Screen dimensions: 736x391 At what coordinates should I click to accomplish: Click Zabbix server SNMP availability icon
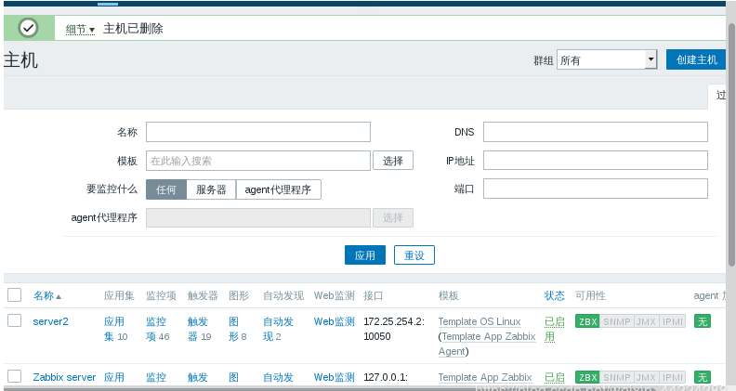(617, 377)
